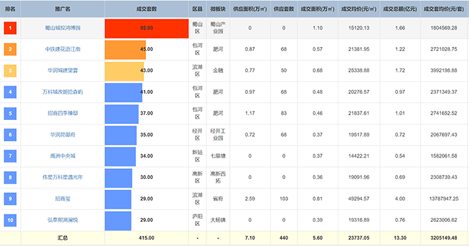Click the blue bar for 37.00
This screenshot has width=469, height=246.
pos(122,114)
